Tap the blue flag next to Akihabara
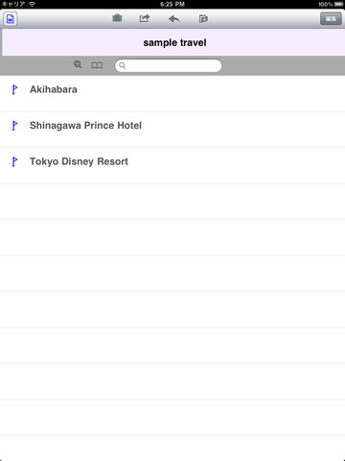The image size is (345, 461). (x=14, y=89)
